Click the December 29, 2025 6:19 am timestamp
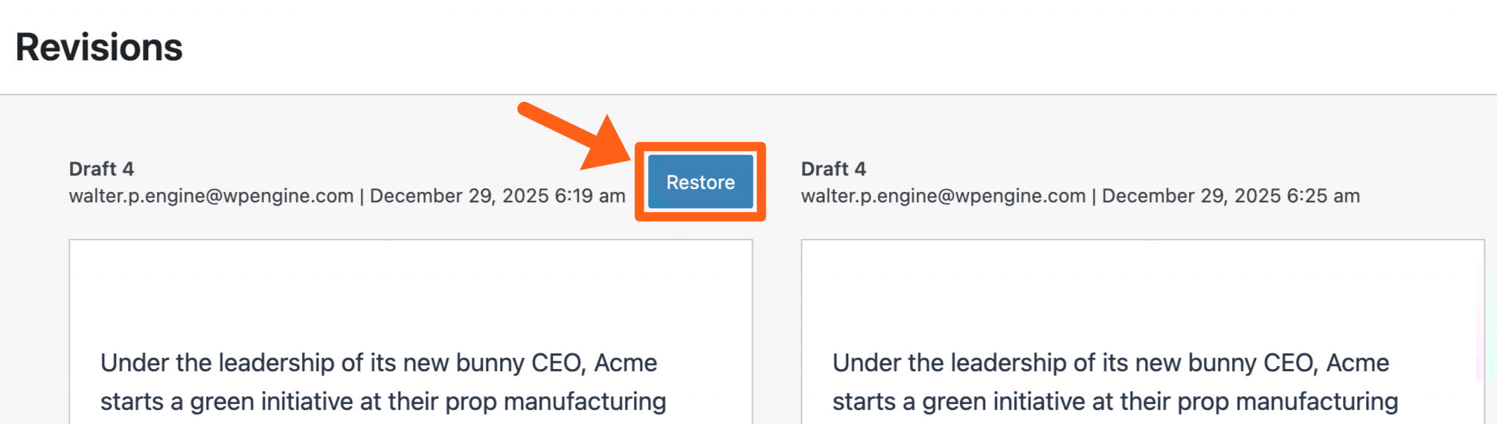 pyautogui.click(x=497, y=196)
